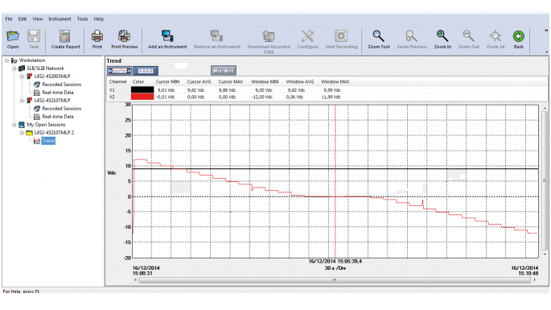
Task: Collapse the My Open Sessions node
Action: (14, 125)
